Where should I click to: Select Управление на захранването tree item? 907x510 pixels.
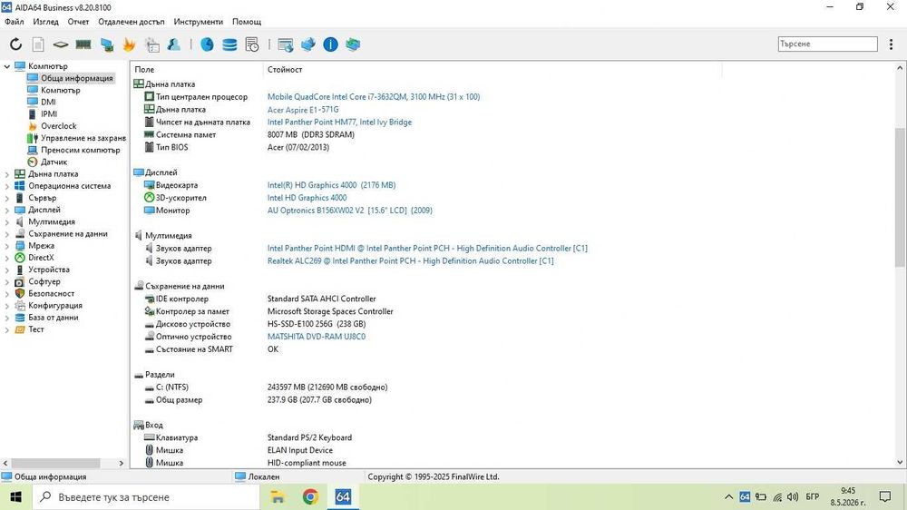pos(83,138)
